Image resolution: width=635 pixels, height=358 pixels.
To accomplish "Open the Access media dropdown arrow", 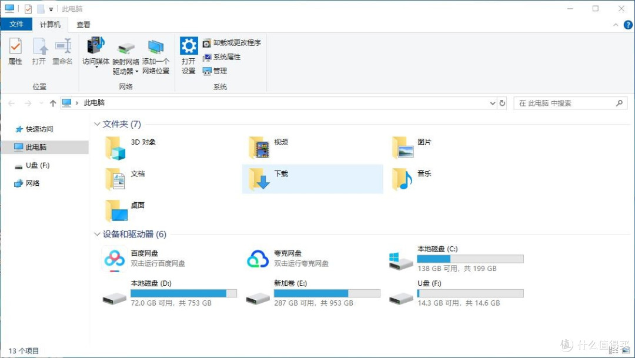I will coord(96,67).
